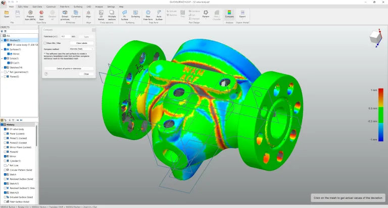This screenshot has width=388, height=208.
Task: Click the Combine tool in Part Design
Action: click(x=194, y=12)
